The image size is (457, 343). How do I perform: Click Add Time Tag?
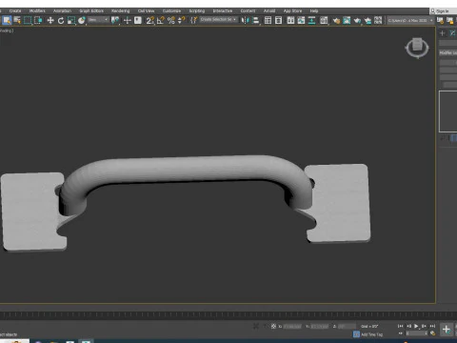[371, 334]
